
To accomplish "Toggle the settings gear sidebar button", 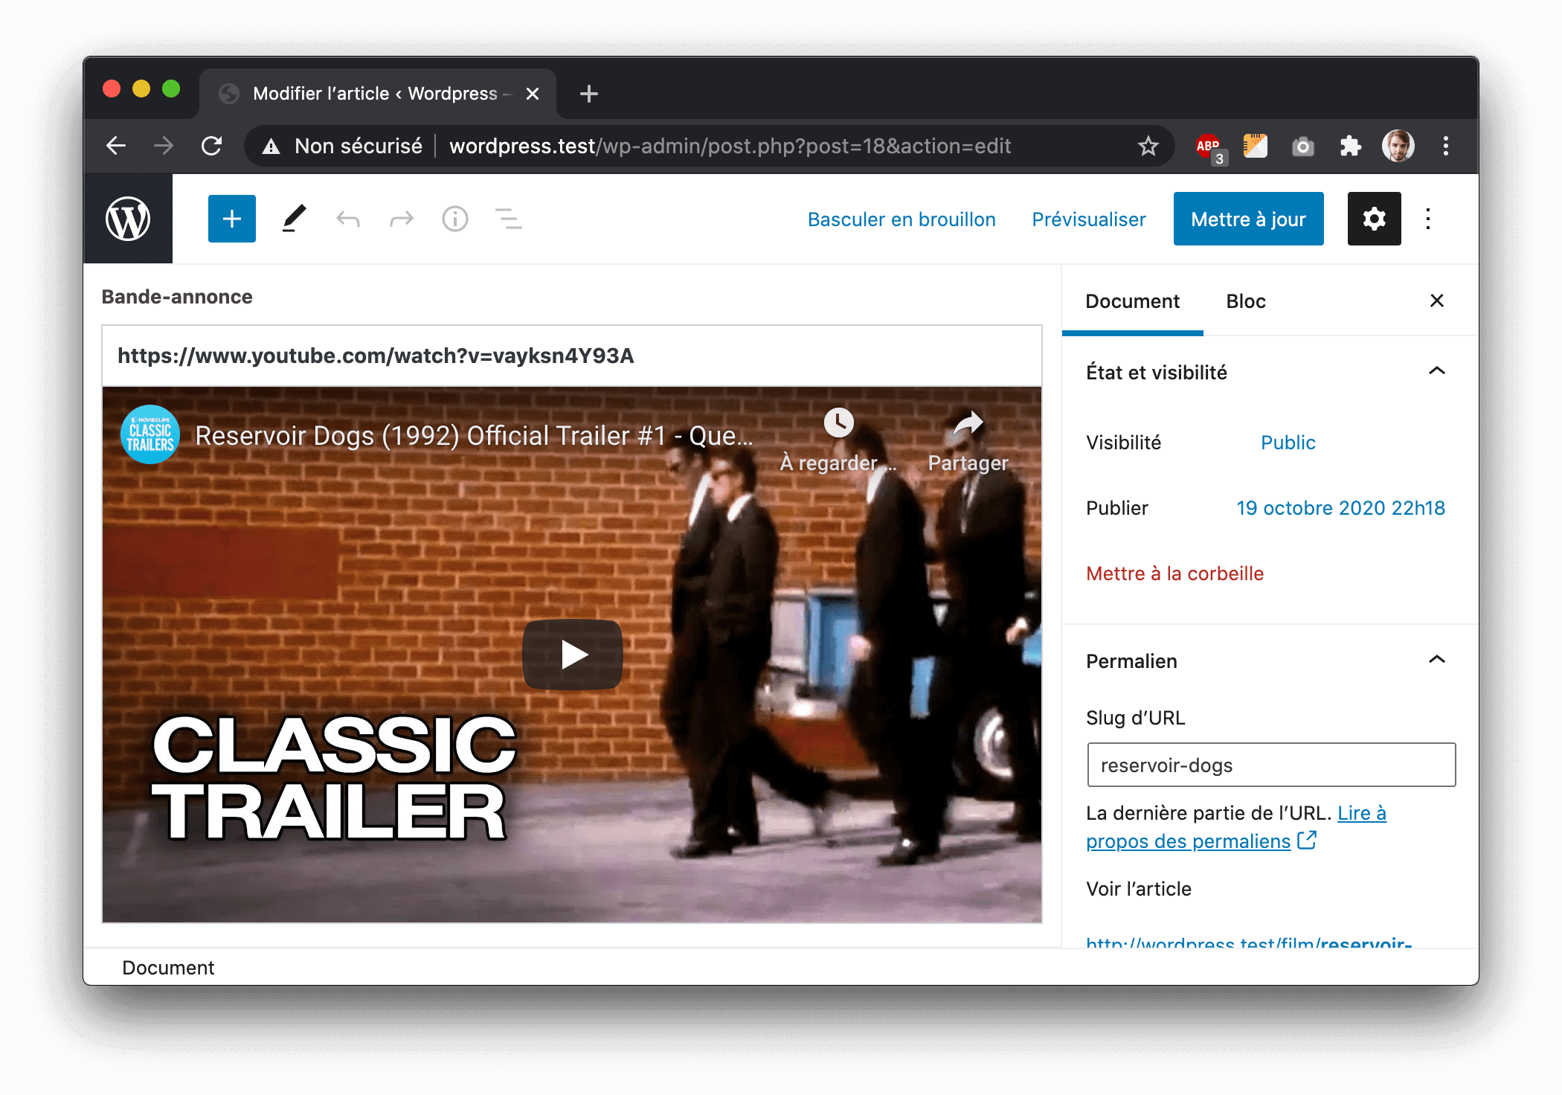I will point(1373,219).
